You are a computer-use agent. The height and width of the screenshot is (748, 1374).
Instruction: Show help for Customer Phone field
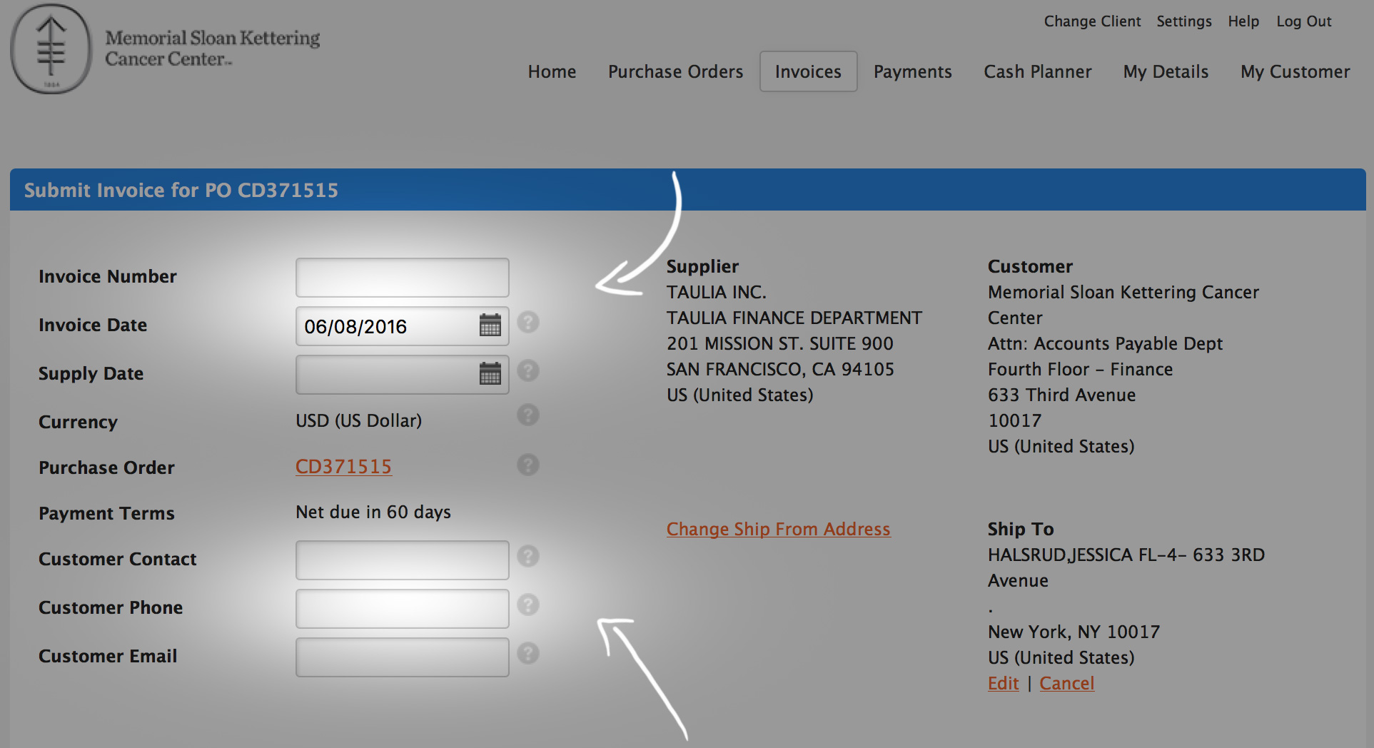(528, 605)
